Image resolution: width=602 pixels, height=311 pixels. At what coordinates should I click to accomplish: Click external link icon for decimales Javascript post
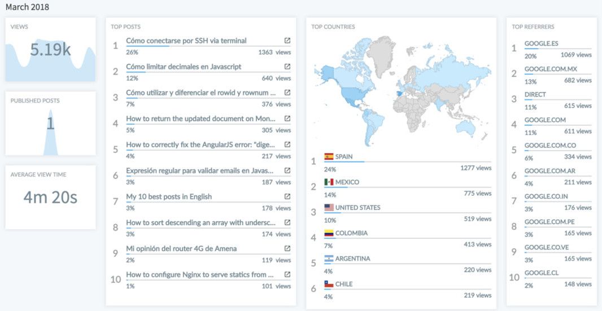(x=287, y=67)
